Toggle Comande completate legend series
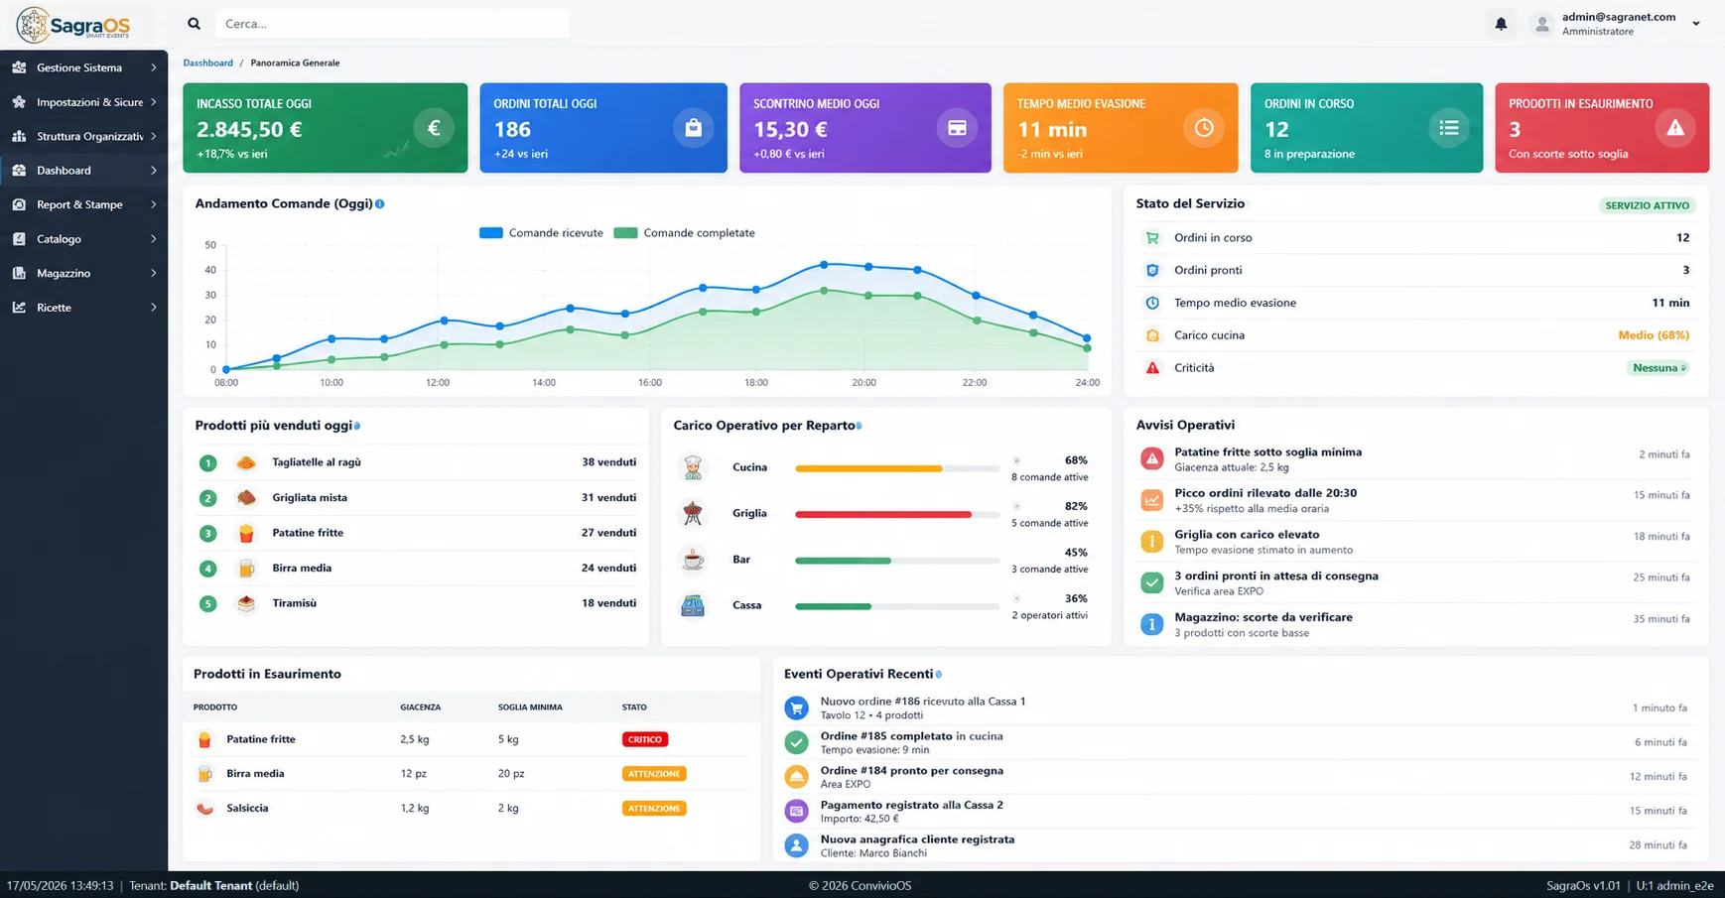Image resolution: width=1725 pixels, height=898 pixels. point(684,233)
